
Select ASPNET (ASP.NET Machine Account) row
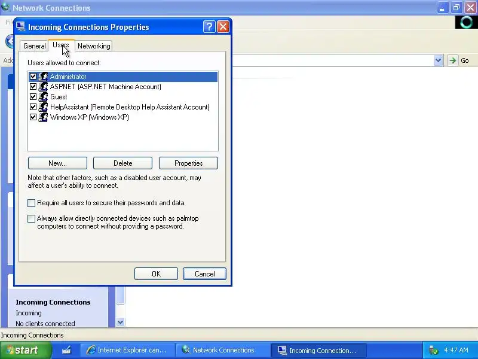(106, 87)
